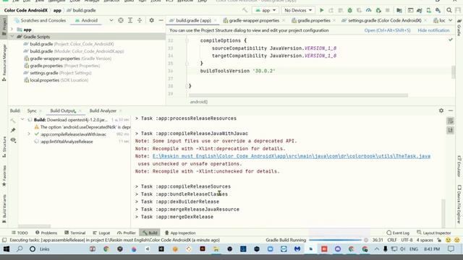This screenshot has height=260, width=463.
Task: Open build.gradle (Module) in project tree
Action: point(74,51)
